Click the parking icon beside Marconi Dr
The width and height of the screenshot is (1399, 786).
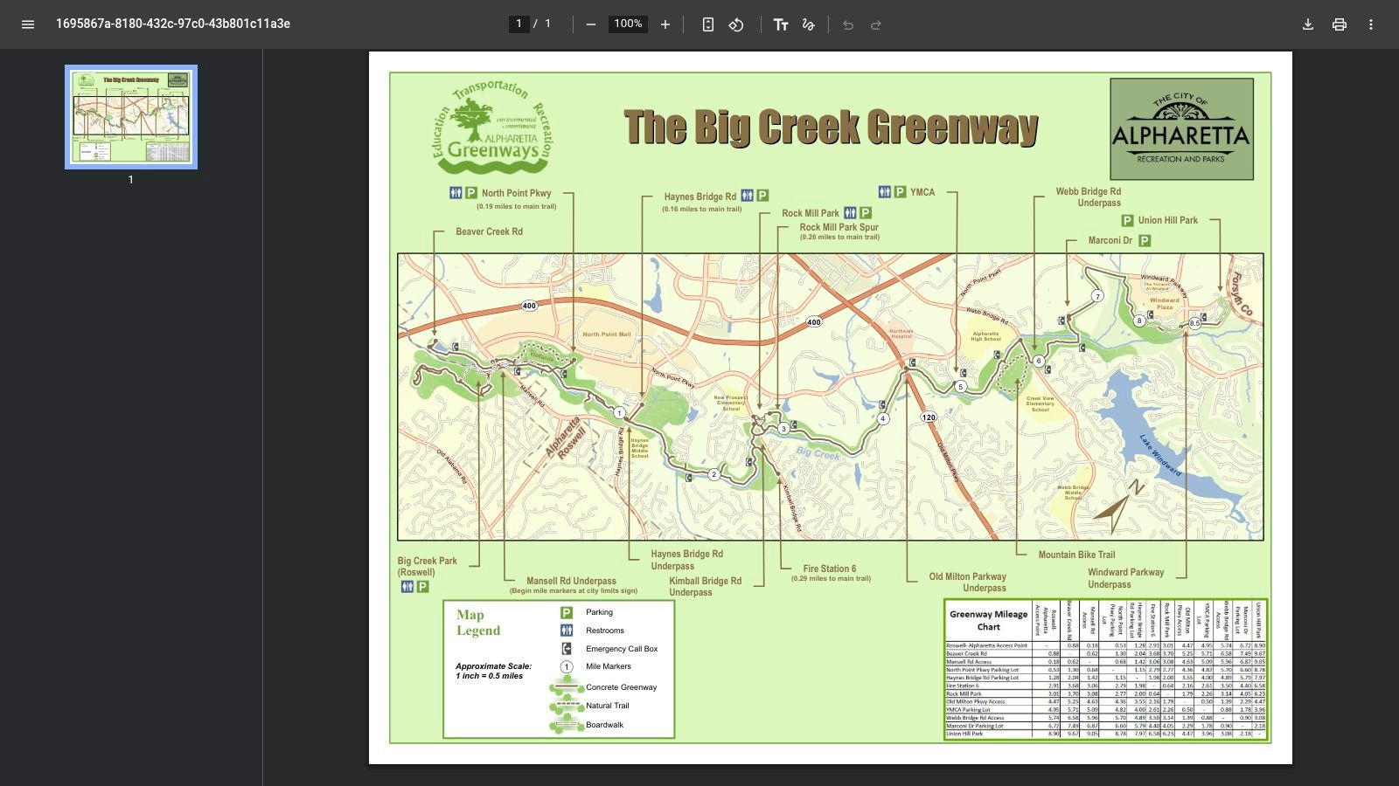coord(1145,240)
